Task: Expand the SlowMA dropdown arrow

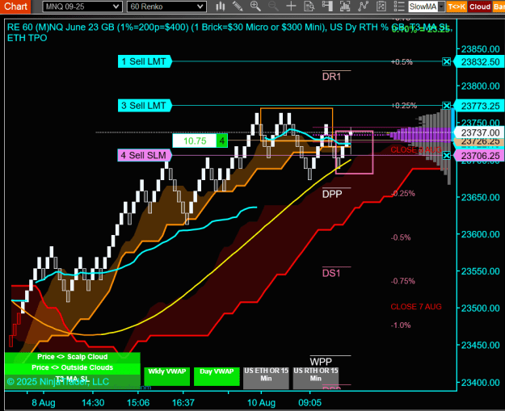Action: click(441, 6)
